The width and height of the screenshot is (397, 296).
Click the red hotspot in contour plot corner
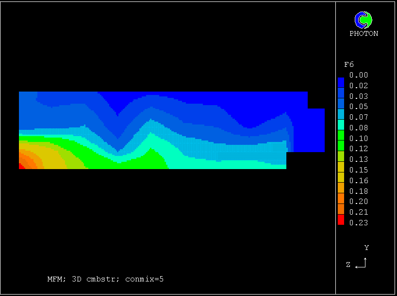(x=21, y=166)
